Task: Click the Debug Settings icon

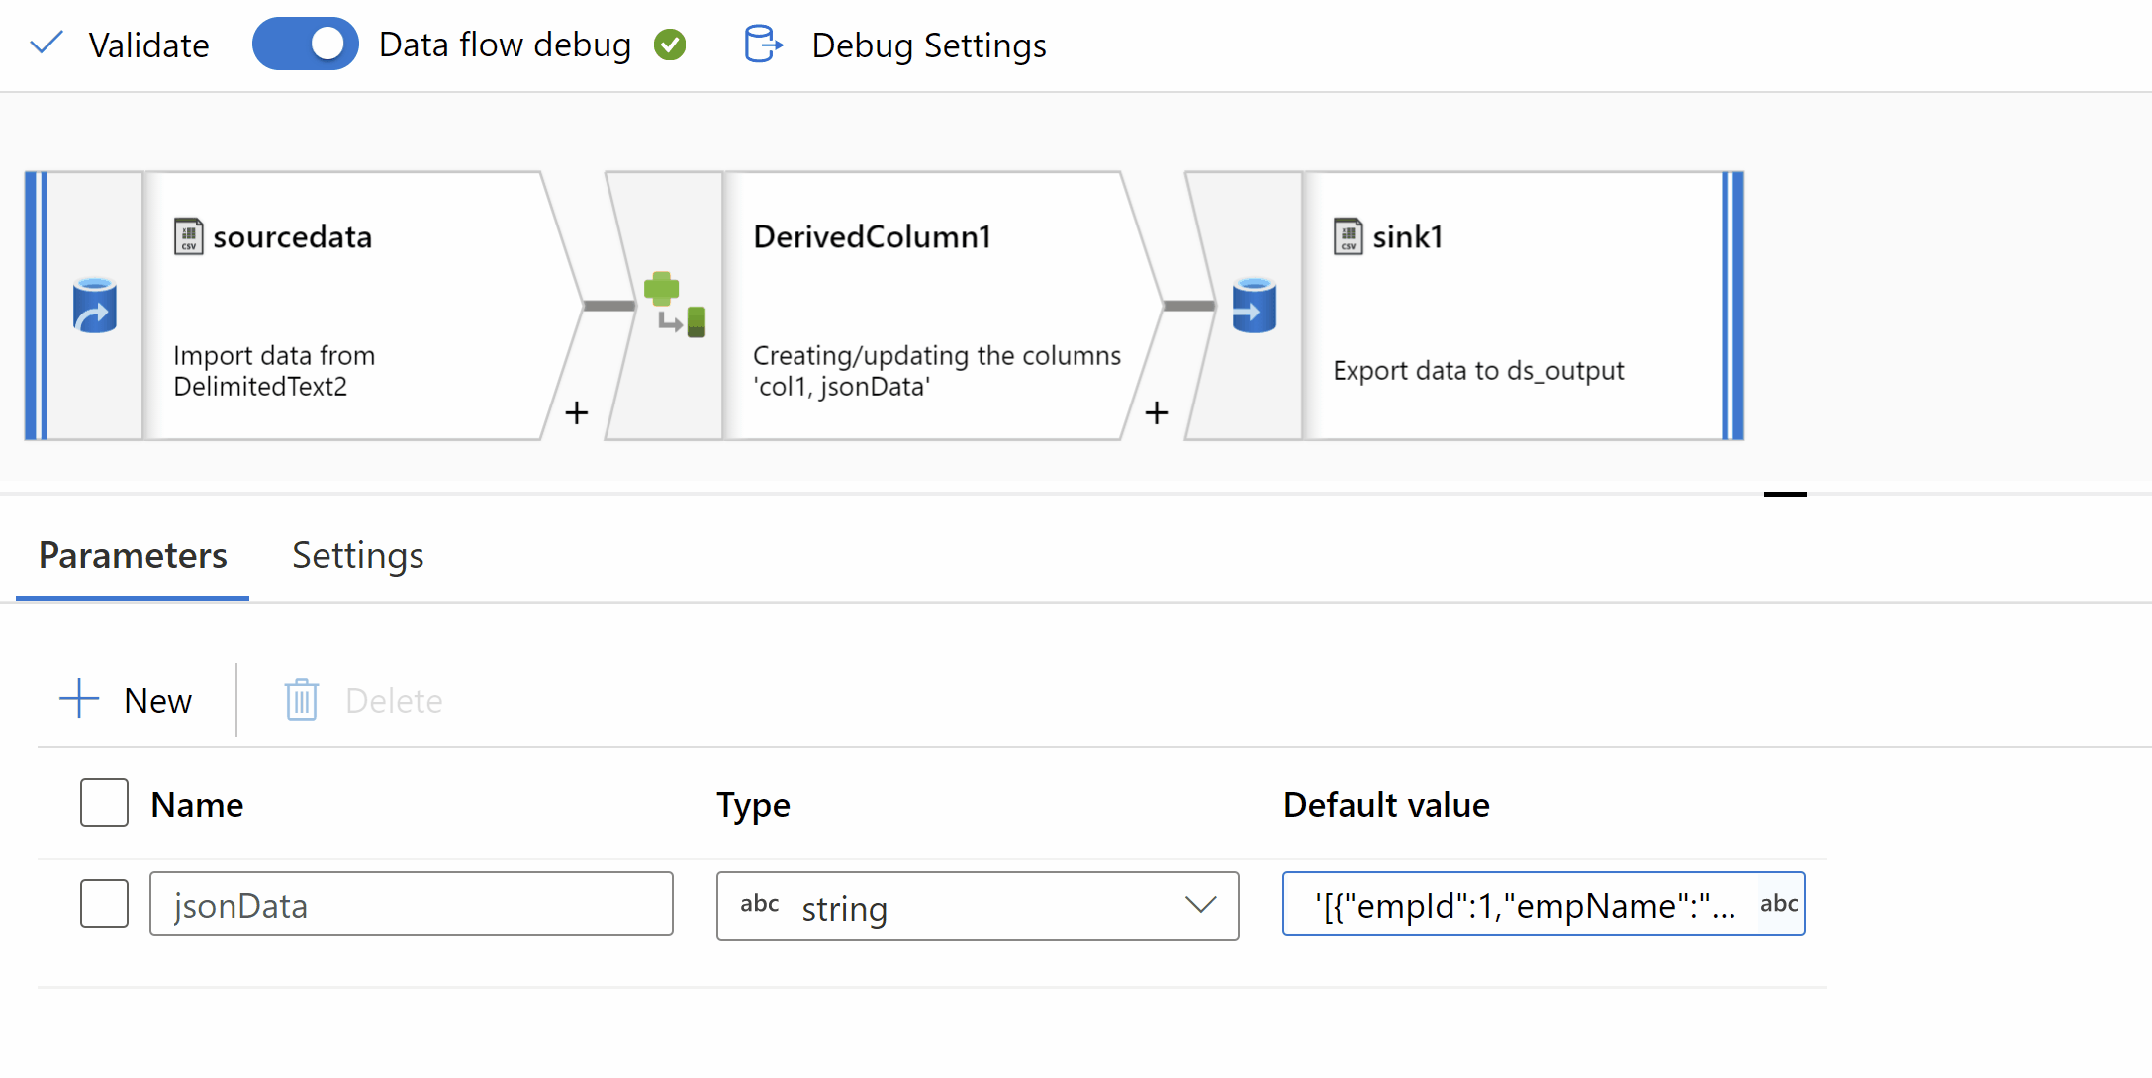Action: [x=762, y=45]
